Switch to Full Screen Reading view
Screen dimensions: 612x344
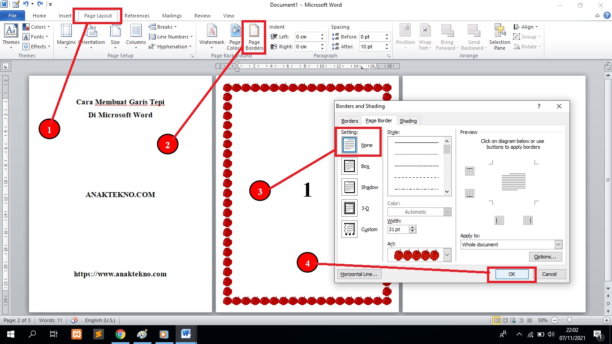pos(505,320)
